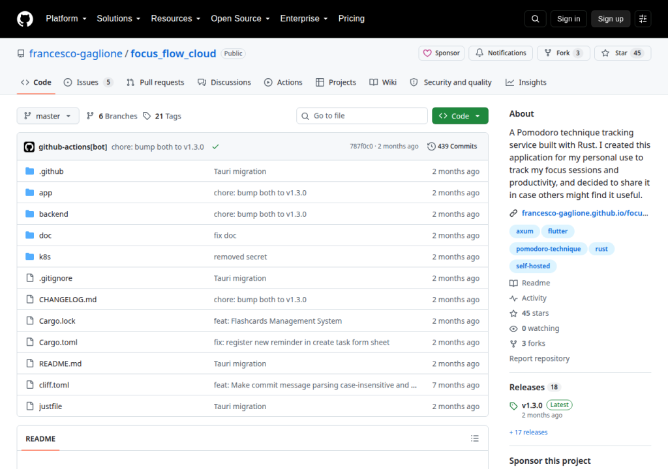
Task: Click the .github folder icon
Action: tap(29, 171)
